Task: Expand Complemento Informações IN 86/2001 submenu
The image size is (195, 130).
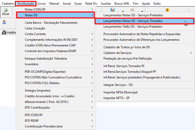Action: coord(56,40)
